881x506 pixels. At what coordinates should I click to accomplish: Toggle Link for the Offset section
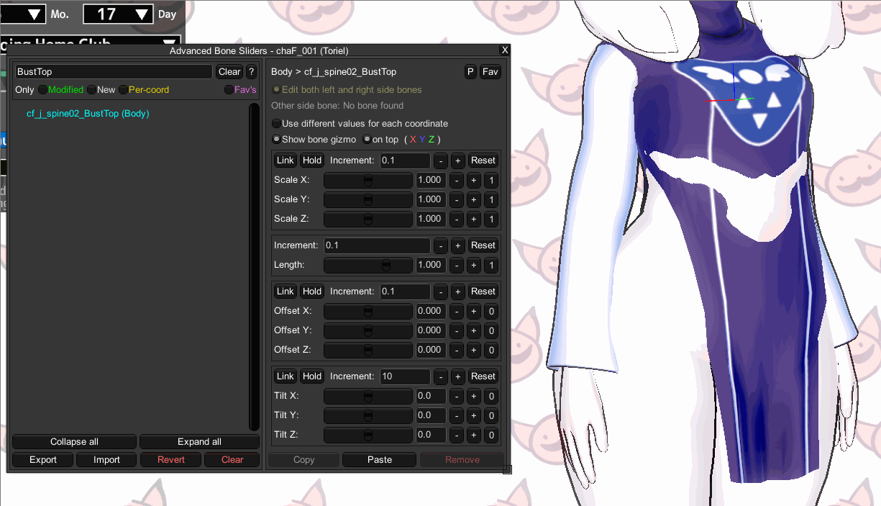pos(286,292)
